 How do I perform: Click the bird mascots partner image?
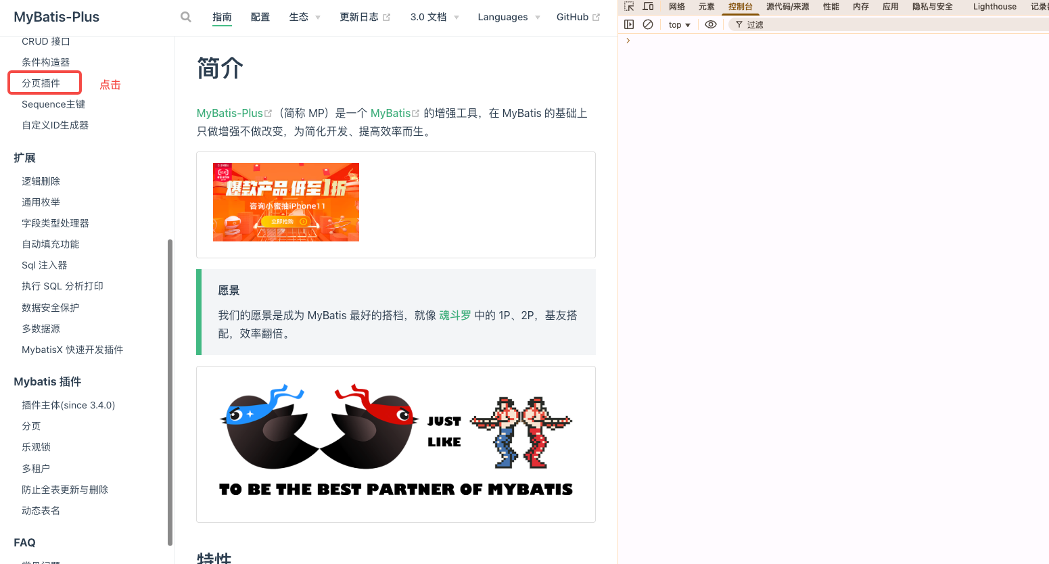click(x=396, y=441)
